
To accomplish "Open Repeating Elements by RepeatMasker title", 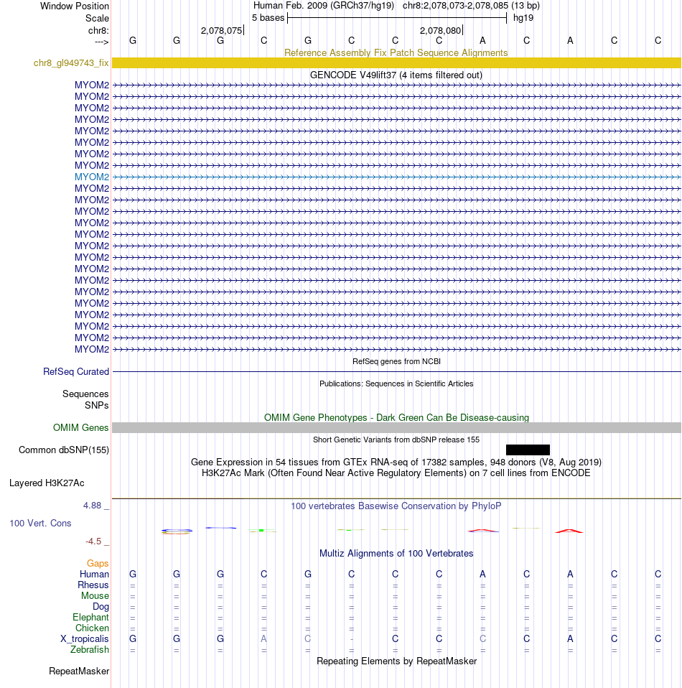I will [x=396, y=661].
